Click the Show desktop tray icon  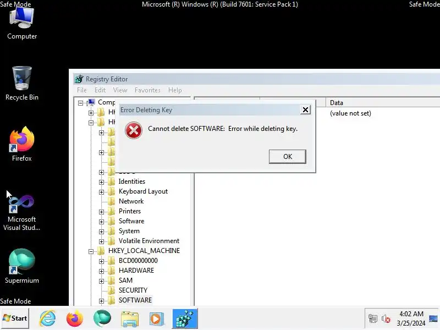click(433, 318)
